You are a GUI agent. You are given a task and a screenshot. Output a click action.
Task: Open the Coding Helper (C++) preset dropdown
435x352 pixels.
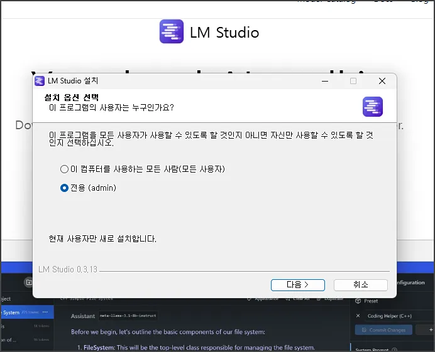400,316
